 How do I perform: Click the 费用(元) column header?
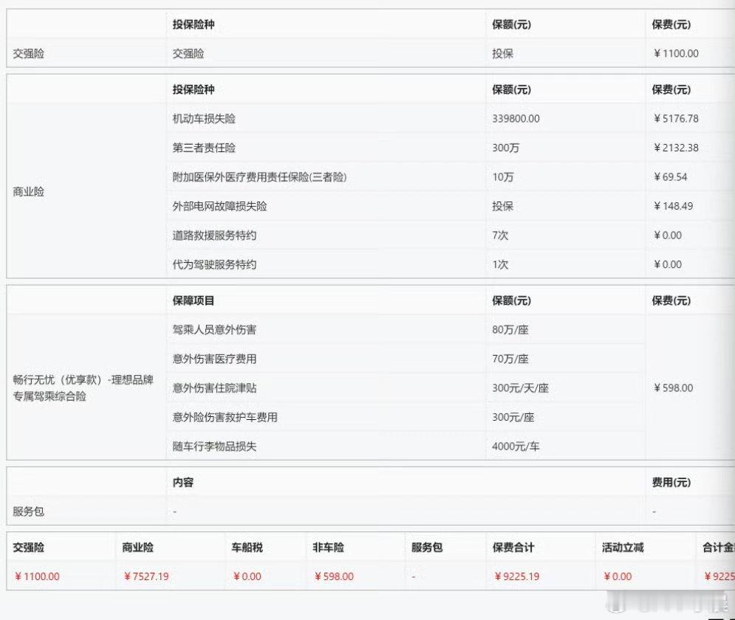click(671, 482)
